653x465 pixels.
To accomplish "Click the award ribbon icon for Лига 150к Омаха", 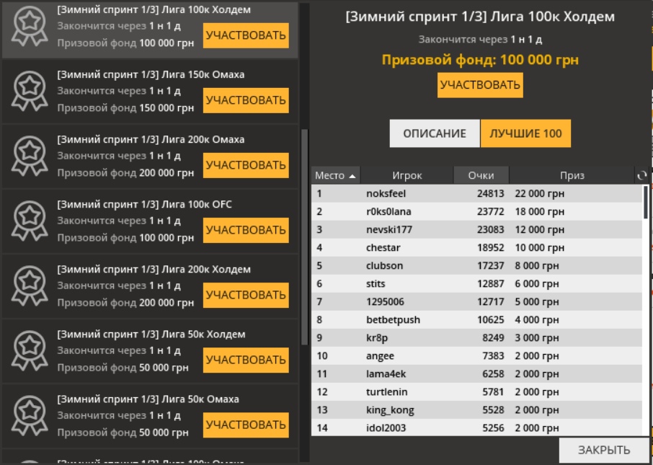I will click(30, 92).
